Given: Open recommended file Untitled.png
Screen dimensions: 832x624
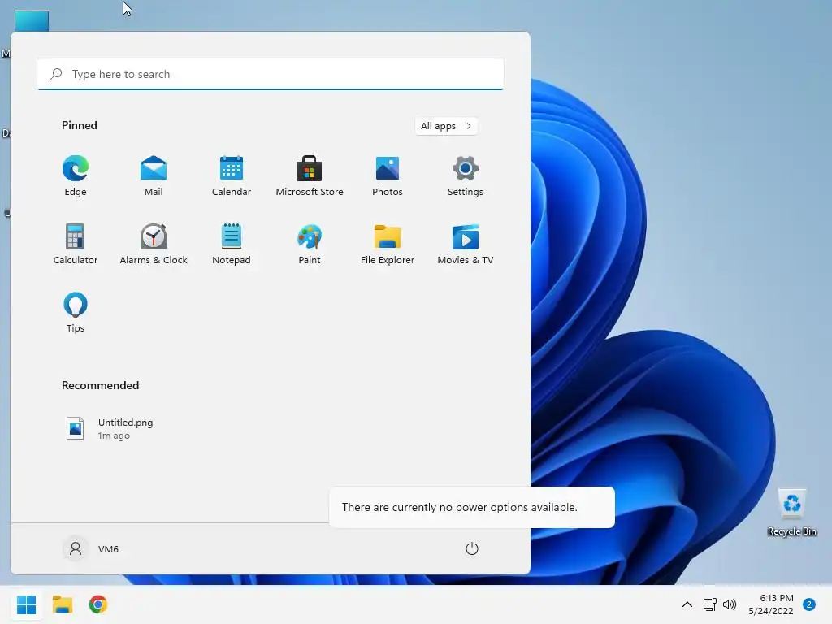Looking at the screenshot, I should [x=110, y=428].
